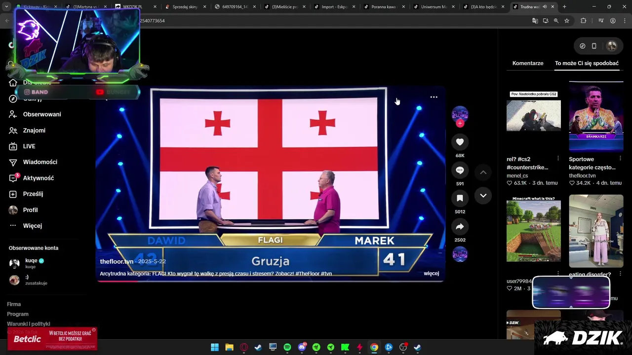Image resolution: width=632 pixels, height=355 pixels.
Task: Open Spotify from the taskbar
Action: [x=287, y=348]
